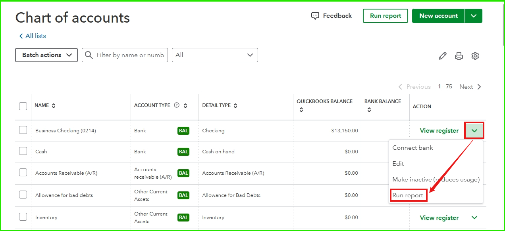Choose Connect bank menu entry
The image size is (505, 231).
tap(412, 148)
